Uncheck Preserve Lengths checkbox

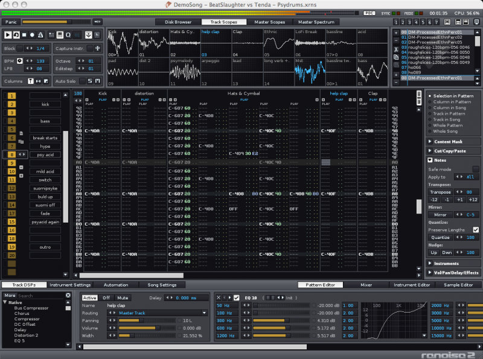pyautogui.click(x=476, y=230)
